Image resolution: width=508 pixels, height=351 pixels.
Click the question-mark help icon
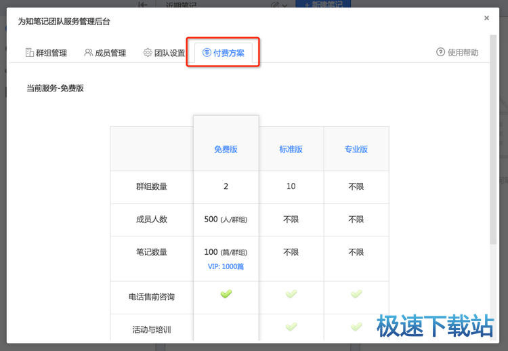click(440, 52)
